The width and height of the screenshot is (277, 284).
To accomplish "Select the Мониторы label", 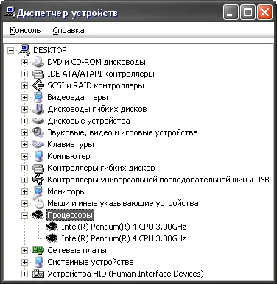I will point(66,191).
